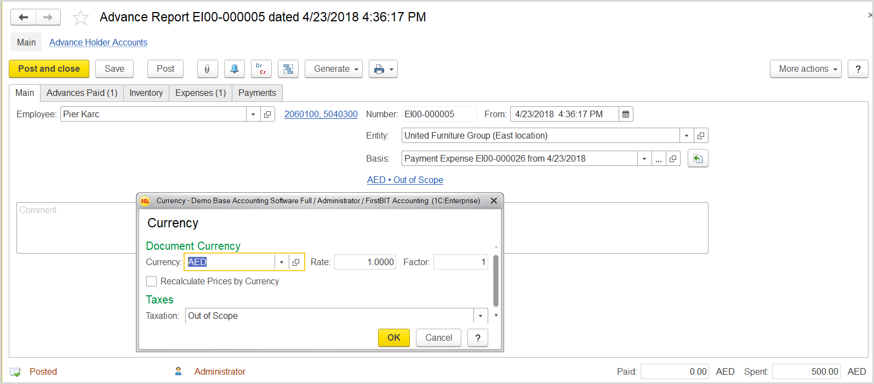Select the Main navigation item at top
This screenshot has height=384, width=874.
(26, 42)
